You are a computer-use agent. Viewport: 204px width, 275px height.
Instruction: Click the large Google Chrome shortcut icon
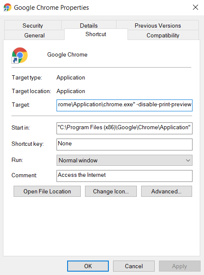(x=20, y=55)
